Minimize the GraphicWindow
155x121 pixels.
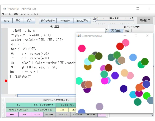pyautogui.click(x=125, y=36)
